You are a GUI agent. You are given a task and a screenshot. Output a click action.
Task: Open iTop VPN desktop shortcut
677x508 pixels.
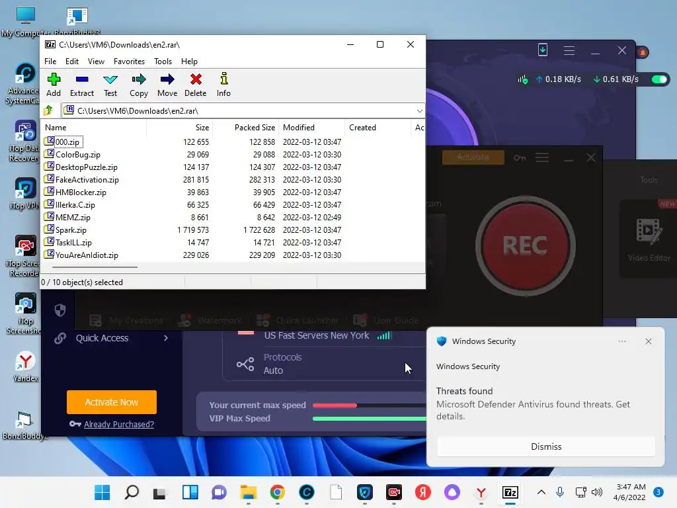pyautogui.click(x=24, y=192)
